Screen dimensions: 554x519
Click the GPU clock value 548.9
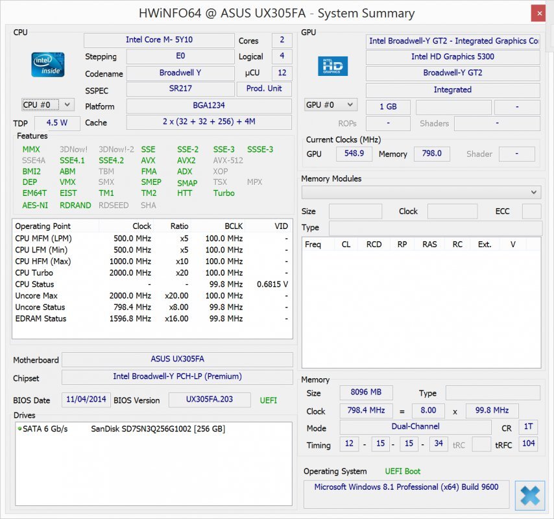pos(354,154)
